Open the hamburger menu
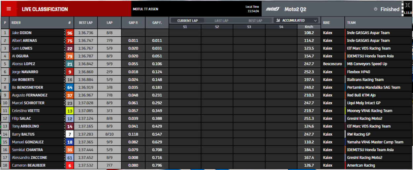Image resolution: width=413 pixels, height=170 pixels. point(9,9)
